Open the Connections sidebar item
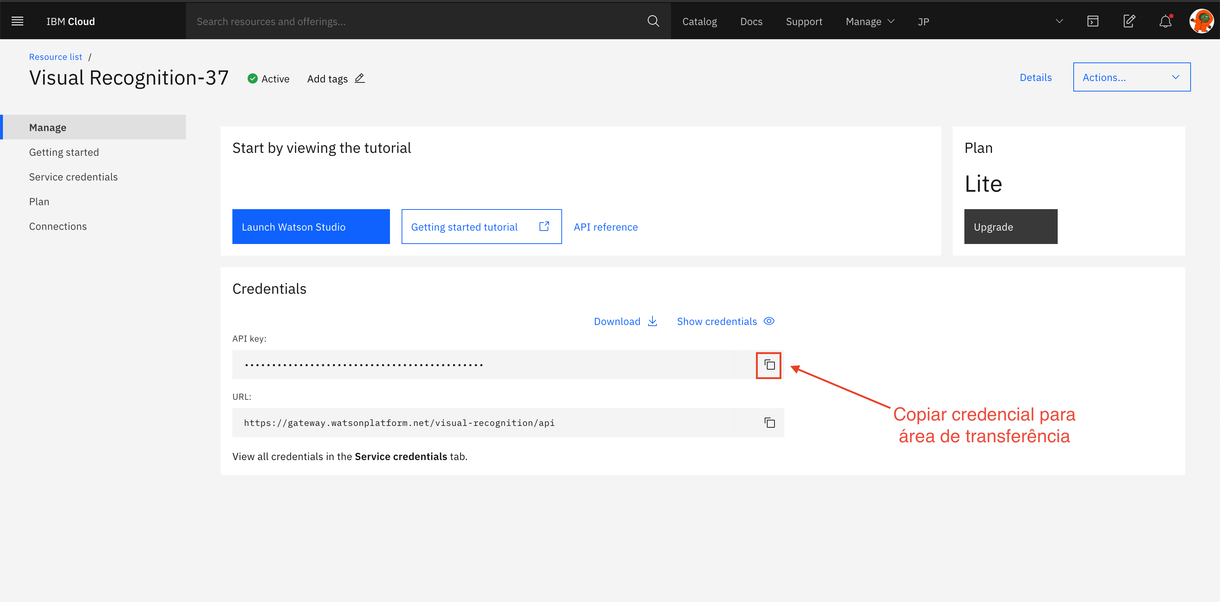This screenshot has height=602, width=1220. click(x=58, y=227)
